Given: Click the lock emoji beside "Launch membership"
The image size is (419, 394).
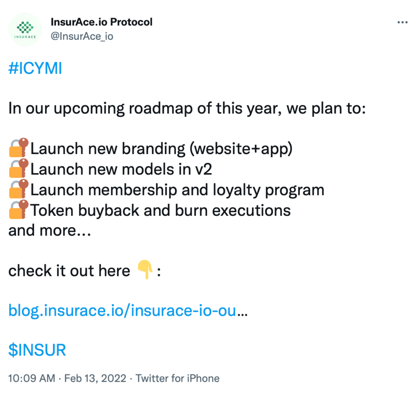Looking at the screenshot, I should [19, 189].
